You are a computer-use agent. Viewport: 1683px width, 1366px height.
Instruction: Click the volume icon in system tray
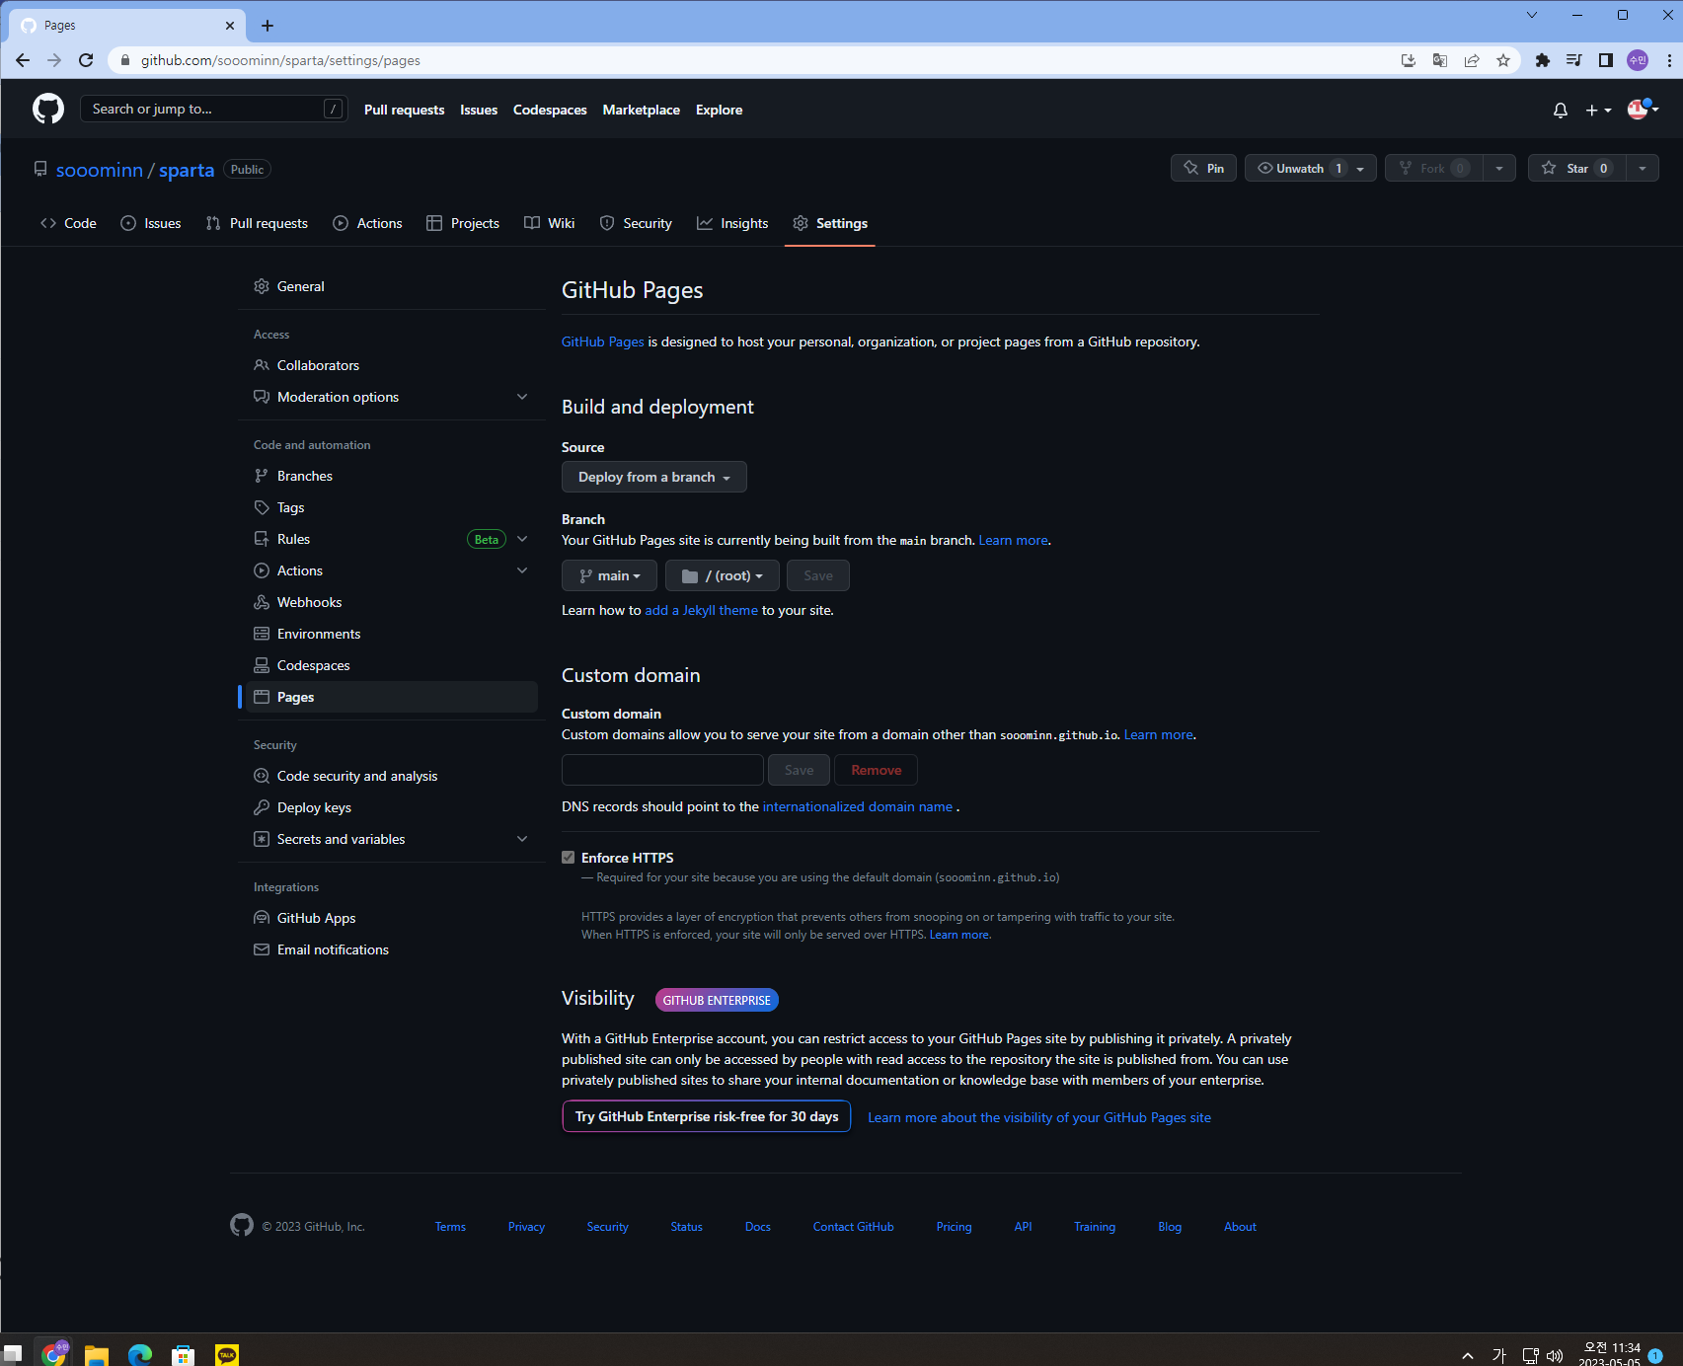[1555, 1355]
